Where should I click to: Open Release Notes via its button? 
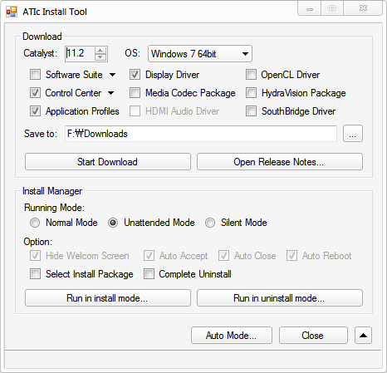pos(280,162)
